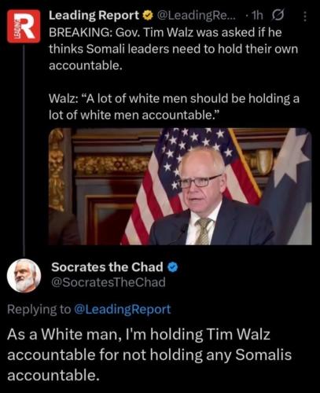The height and width of the screenshot is (393, 320).
Task: Click the reply text starting 'As a White man'
Action: (x=149, y=354)
